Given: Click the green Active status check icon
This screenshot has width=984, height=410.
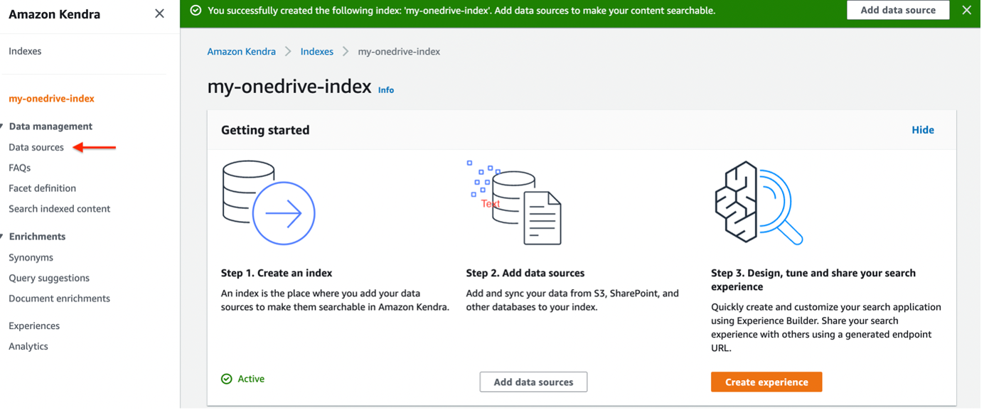Looking at the screenshot, I should point(227,379).
